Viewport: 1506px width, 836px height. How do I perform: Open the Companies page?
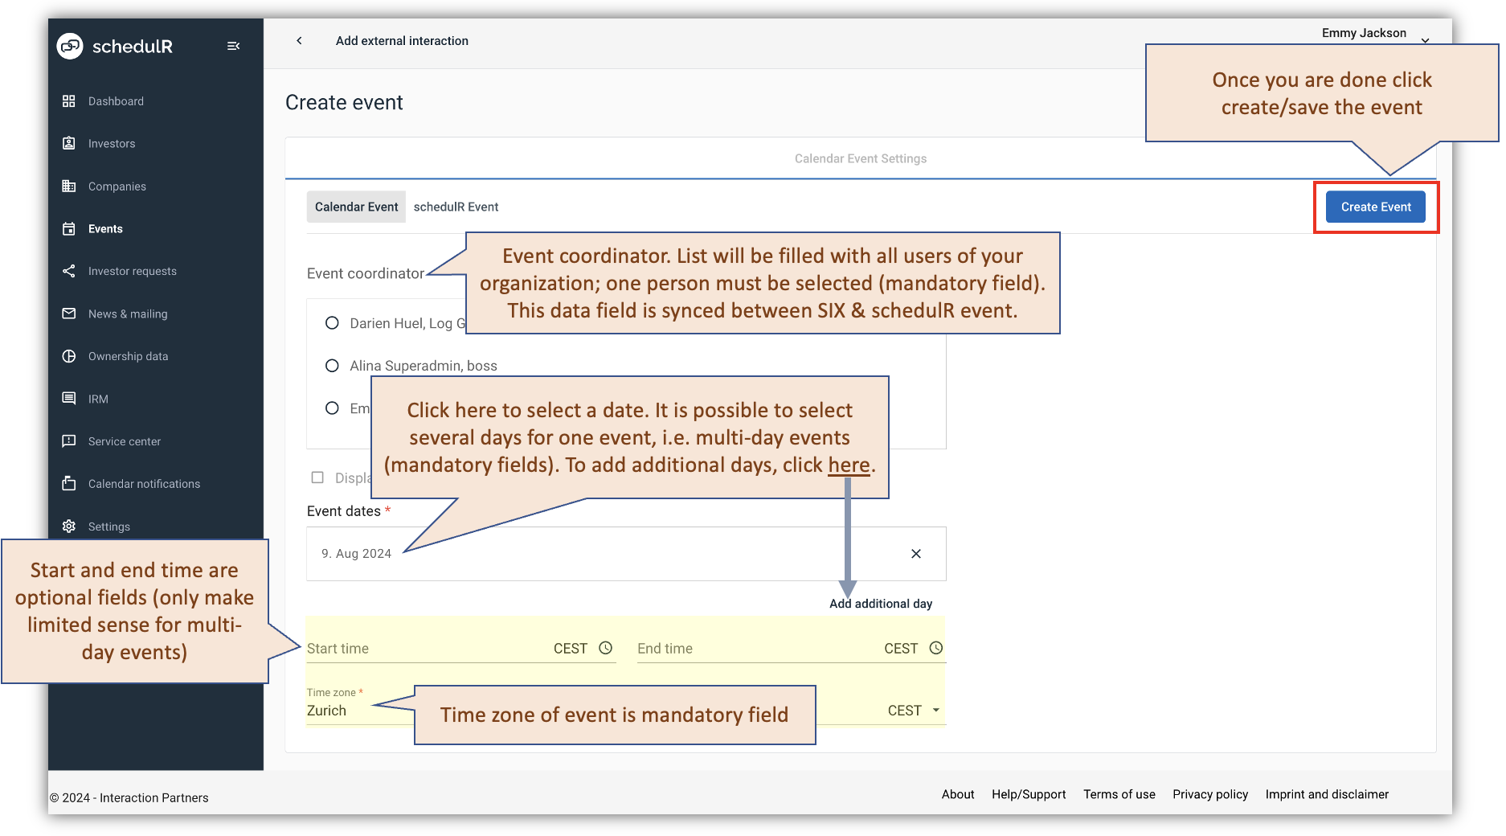point(117,186)
